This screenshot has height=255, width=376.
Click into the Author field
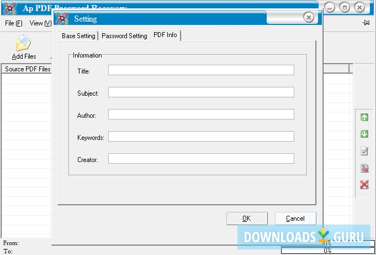pyautogui.click(x=201, y=115)
